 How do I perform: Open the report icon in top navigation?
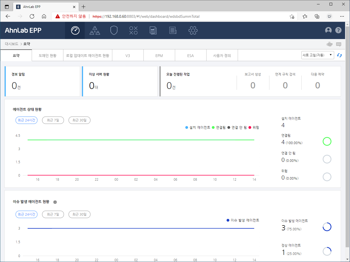click(x=153, y=30)
